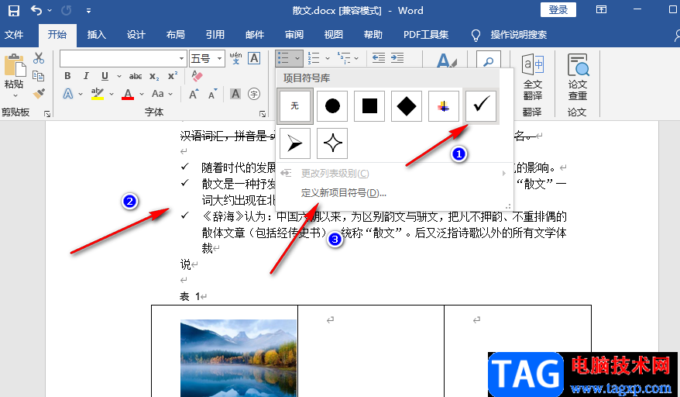680x397 pixels.
Task: Open the undo history dropdown arrow
Action: [x=50, y=10]
